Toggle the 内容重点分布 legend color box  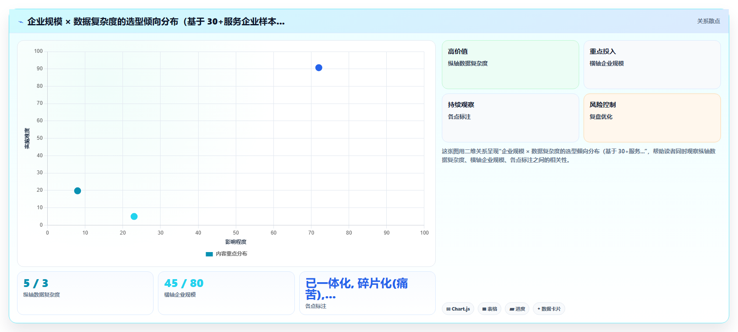[209, 254]
